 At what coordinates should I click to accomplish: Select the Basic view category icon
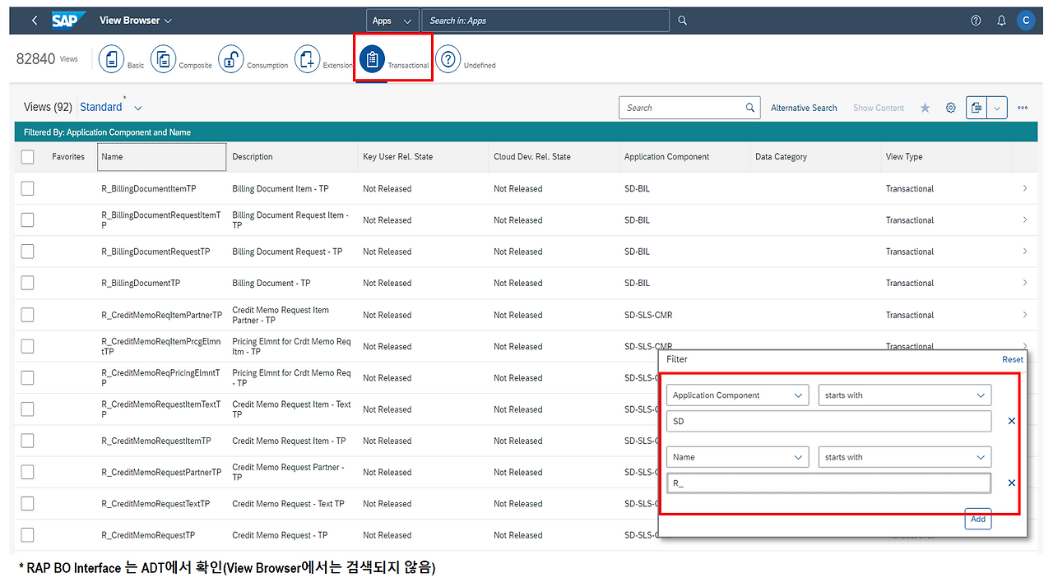pyautogui.click(x=111, y=58)
